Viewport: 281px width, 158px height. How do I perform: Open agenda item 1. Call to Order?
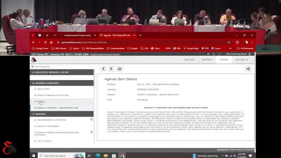tap(42, 89)
